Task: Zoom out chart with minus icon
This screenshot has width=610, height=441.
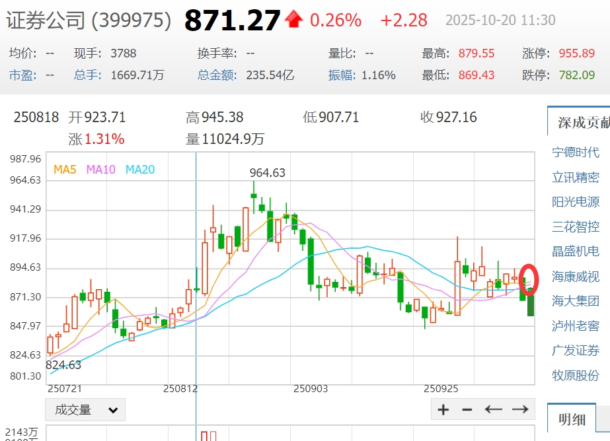Action: (467, 409)
